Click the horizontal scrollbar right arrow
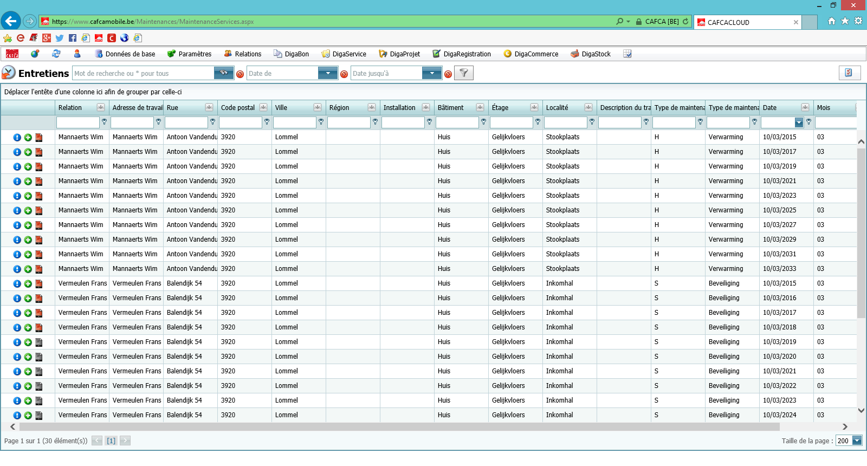The height and width of the screenshot is (466, 867). (x=845, y=427)
